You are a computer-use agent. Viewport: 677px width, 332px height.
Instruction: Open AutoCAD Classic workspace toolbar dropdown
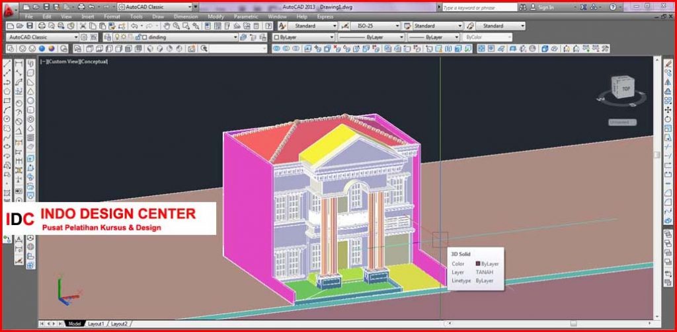click(42, 38)
